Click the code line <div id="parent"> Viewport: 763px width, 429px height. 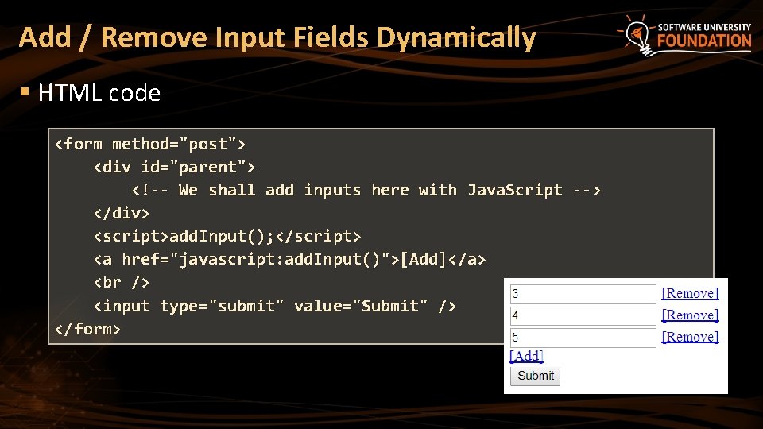click(x=174, y=168)
